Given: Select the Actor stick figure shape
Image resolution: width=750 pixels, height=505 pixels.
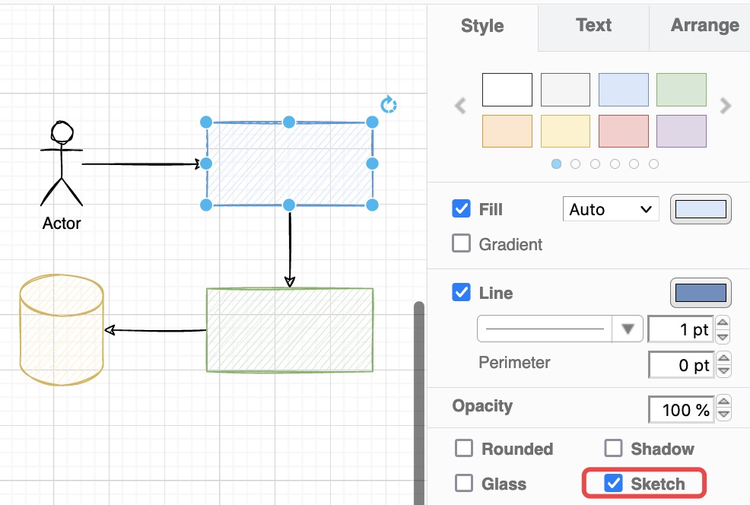Looking at the screenshot, I should [x=61, y=164].
